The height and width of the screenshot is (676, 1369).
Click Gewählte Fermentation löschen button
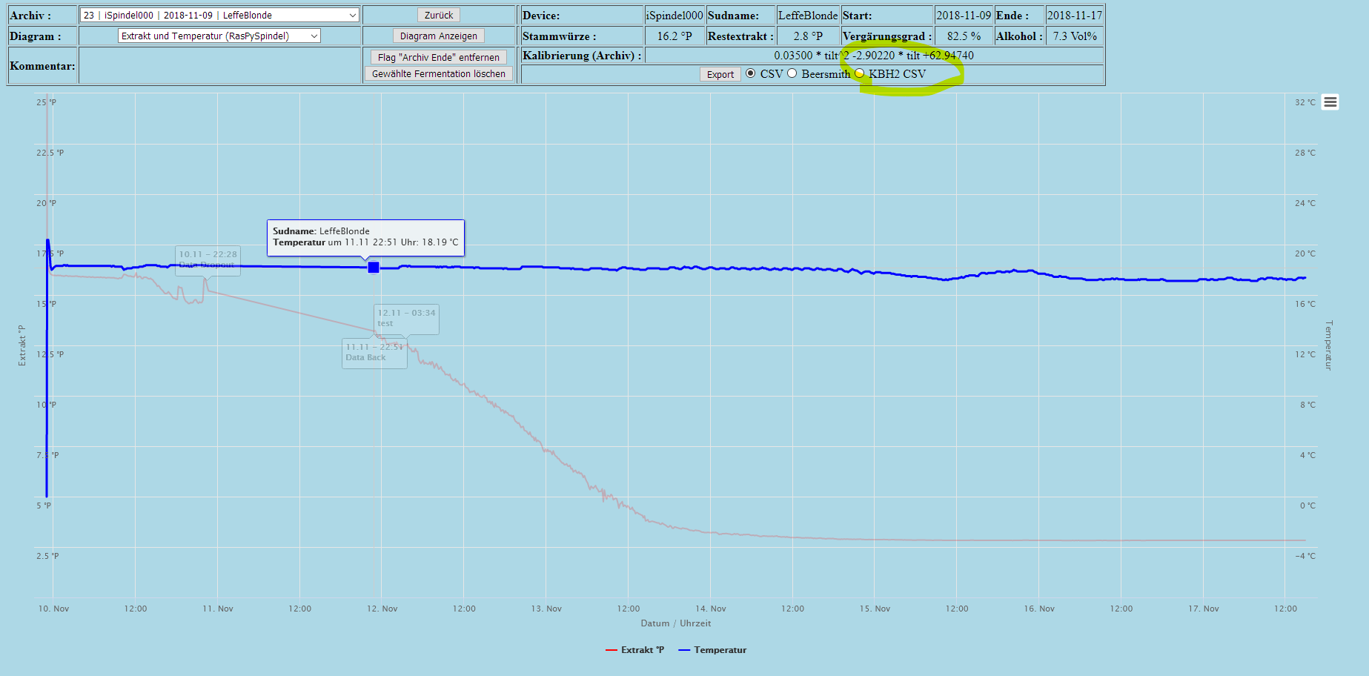click(x=439, y=73)
